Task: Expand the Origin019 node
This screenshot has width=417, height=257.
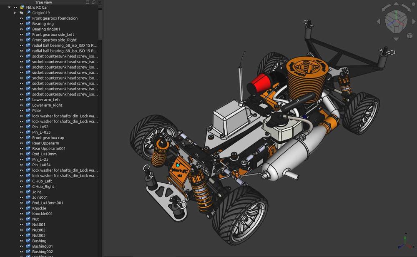Action: click(x=15, y=13)
